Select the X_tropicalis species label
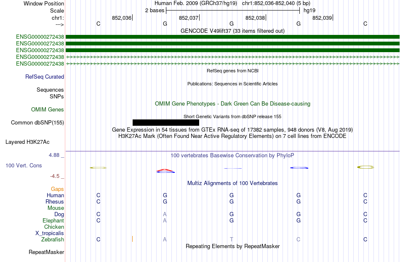400x262 pixels. click(50, 233)
